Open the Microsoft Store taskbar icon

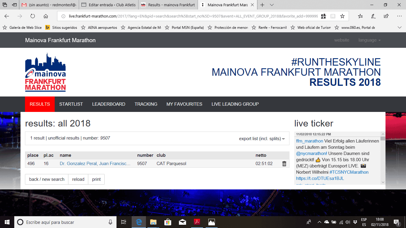coord(168,222)
